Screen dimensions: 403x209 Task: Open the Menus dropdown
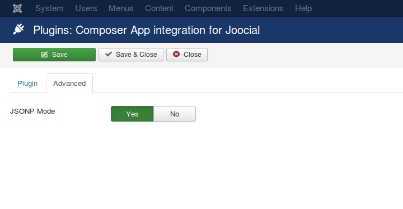(x=121, y=8)
